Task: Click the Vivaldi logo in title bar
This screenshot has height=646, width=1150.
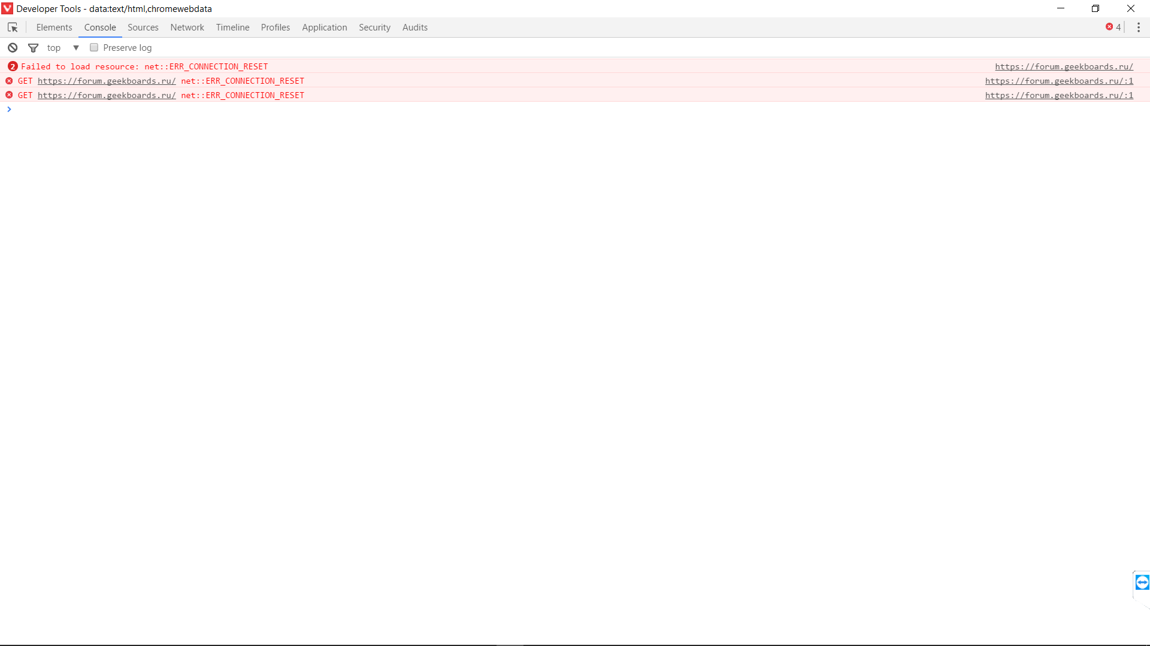Action: pos(7,8)
